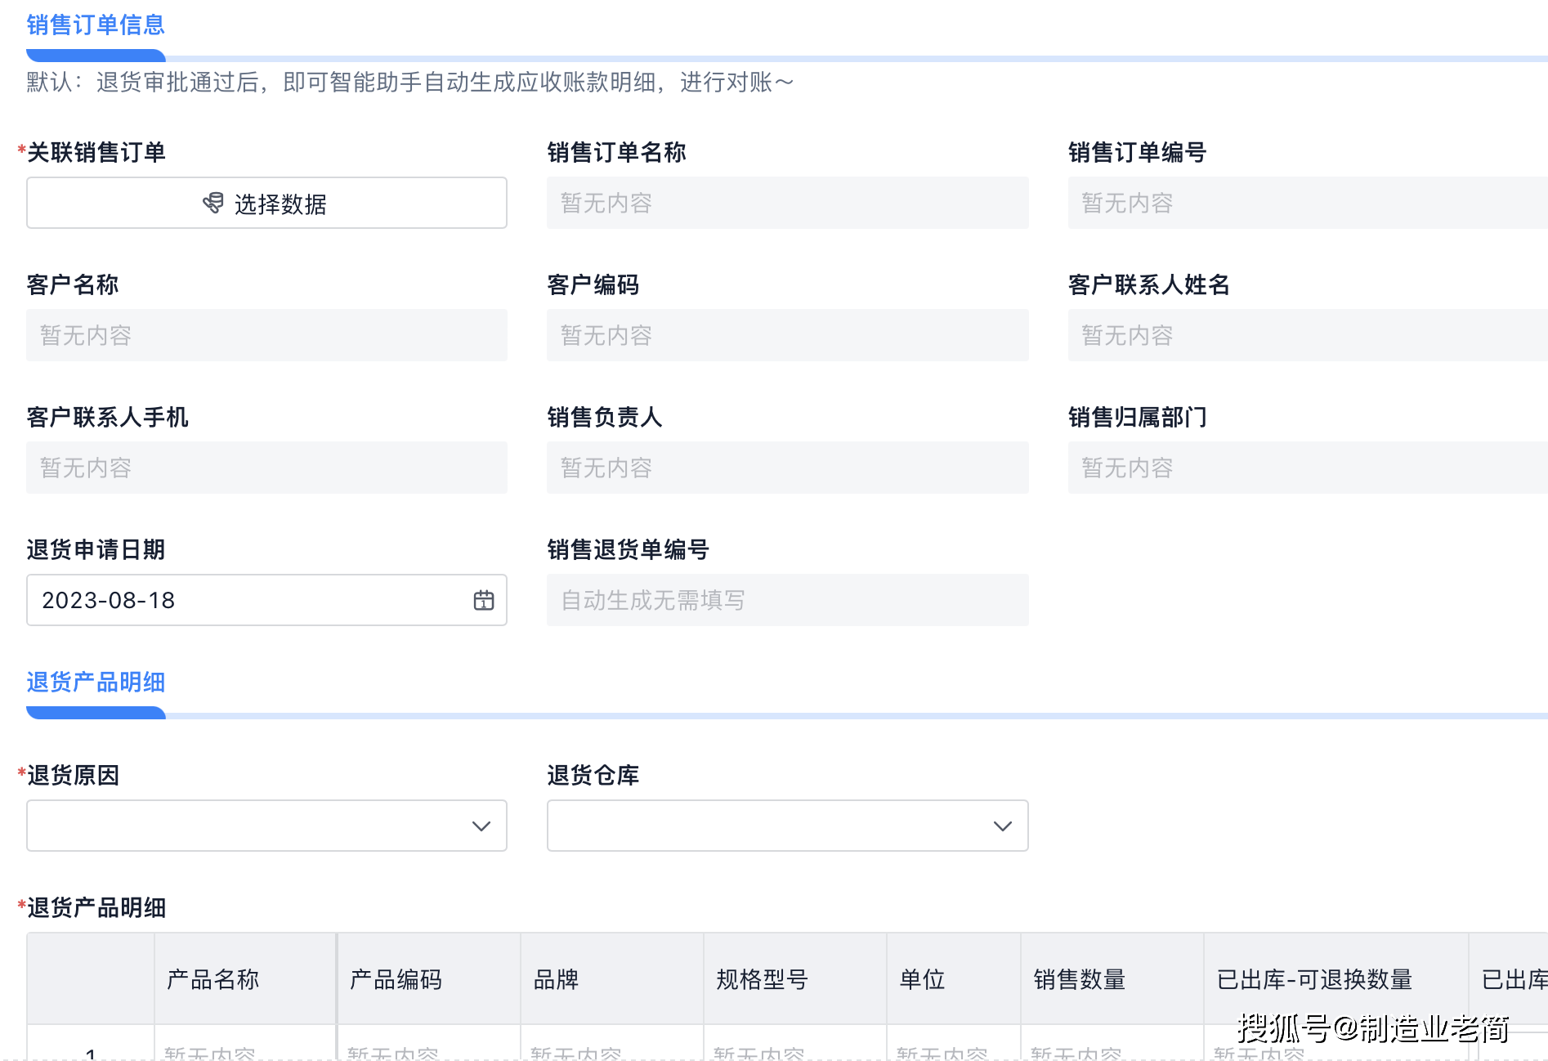This screenshot has width=1548, height=1061.
Task: Click the 退货仓库 label
Action: pyautogui.click(x=593, y=775)
